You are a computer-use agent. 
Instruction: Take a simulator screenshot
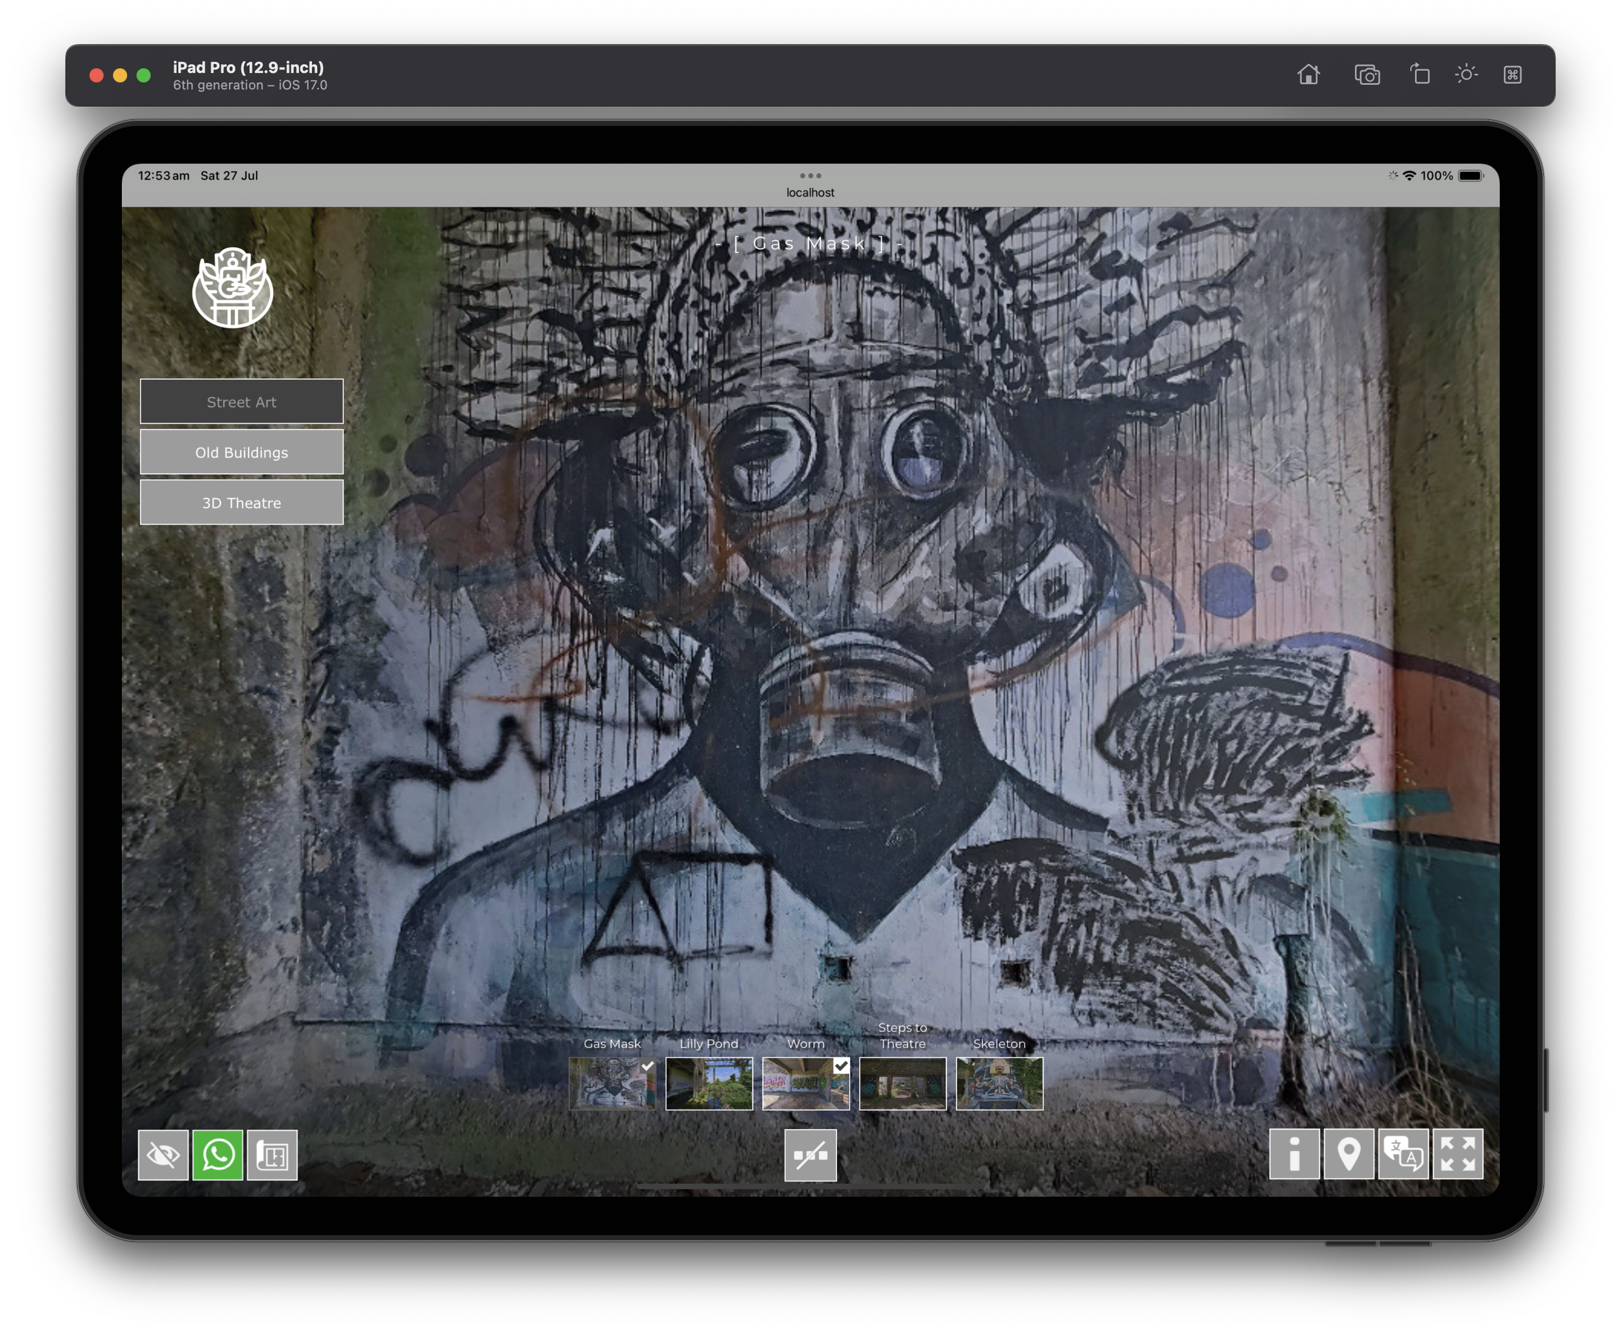click(x=1367, y=75)
